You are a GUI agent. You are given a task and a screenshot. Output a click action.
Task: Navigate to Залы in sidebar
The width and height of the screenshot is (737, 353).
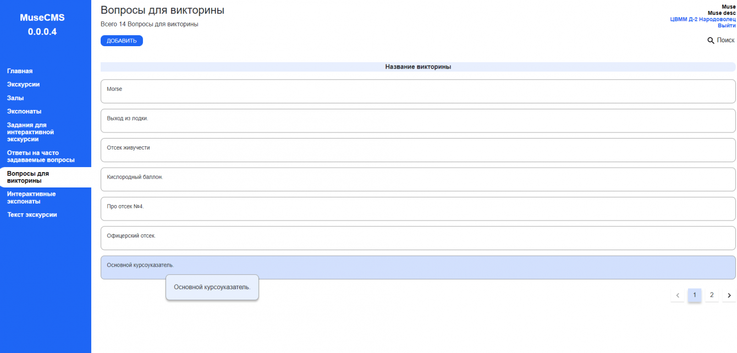15,98
